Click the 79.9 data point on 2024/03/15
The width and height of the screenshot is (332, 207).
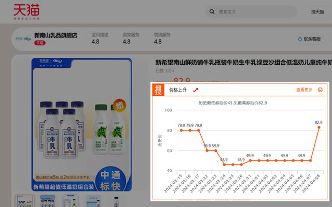[181, 130]
